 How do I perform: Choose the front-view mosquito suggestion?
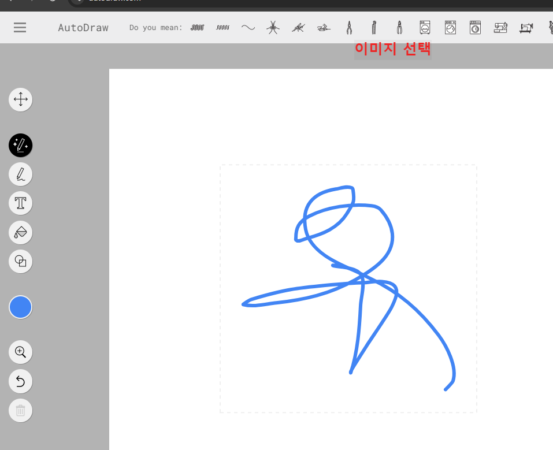273,28
